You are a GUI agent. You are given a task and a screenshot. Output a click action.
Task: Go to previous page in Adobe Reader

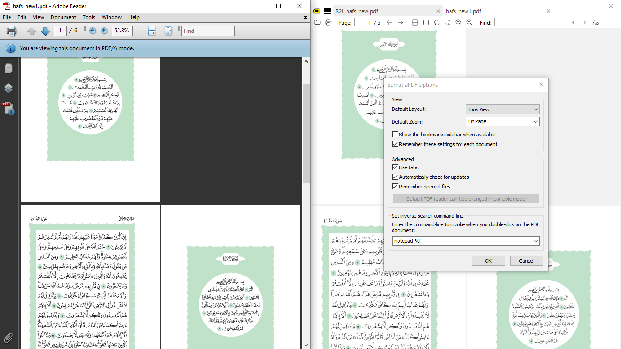coord(31,31)
